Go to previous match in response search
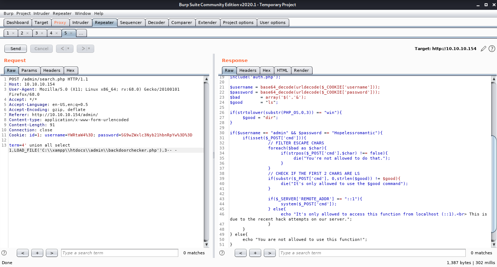 [240, 253]
